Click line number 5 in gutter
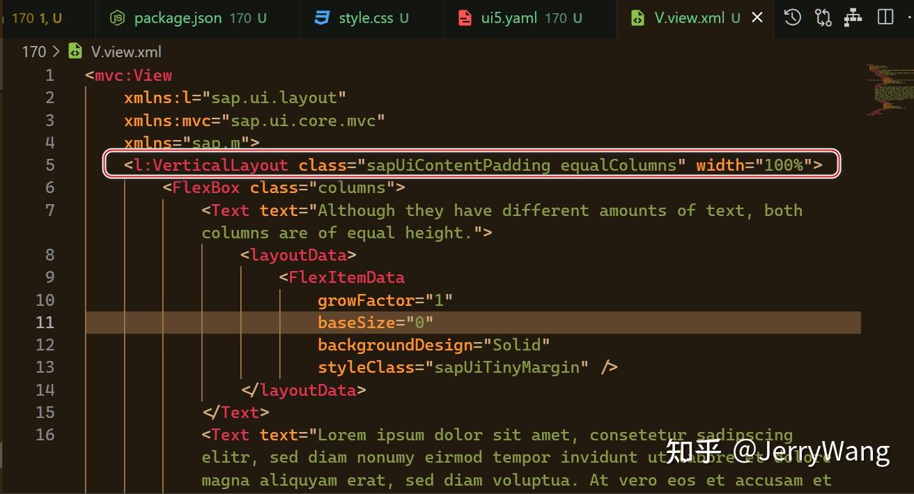This screenshot has width=914, height=494. click(49, 165)
